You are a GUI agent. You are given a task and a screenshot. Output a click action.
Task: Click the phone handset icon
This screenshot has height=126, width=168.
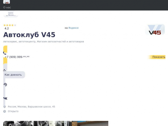click(x=5, y=53)
